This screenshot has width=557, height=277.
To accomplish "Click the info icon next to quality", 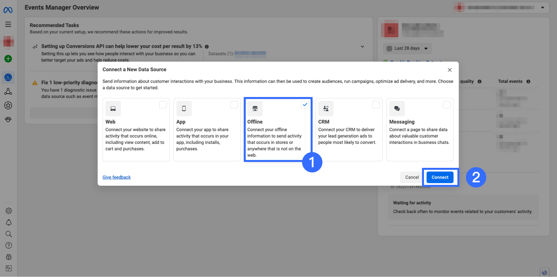I will pyautogui.click(x=480, y=82).
